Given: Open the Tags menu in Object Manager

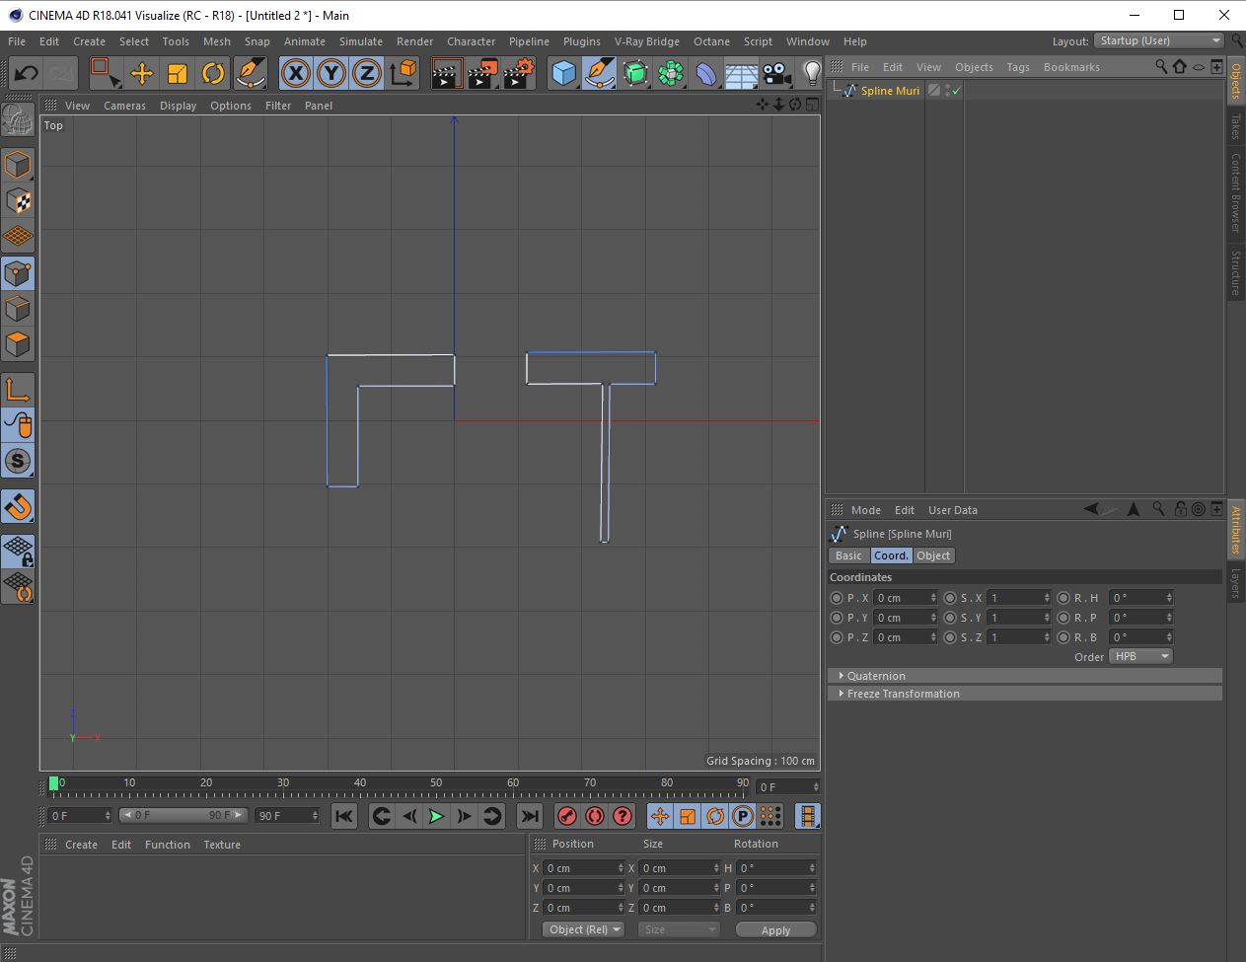Looking at the screenshot, I should click(x=1018, y=67).
